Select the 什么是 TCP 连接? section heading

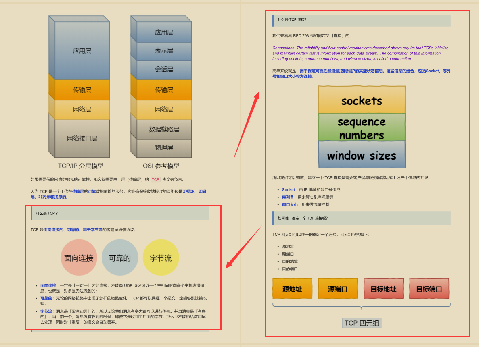point(292,19)
